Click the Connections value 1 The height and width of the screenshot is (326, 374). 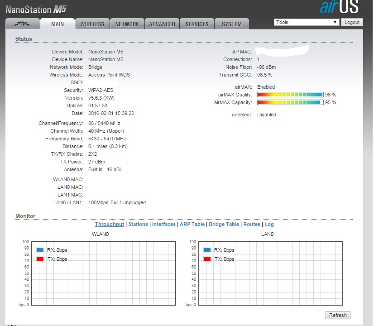coord(259,59)
